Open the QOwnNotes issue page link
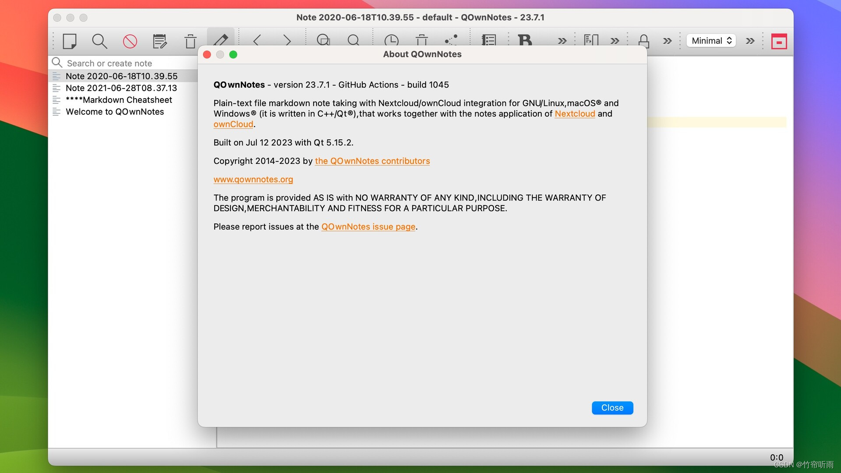841x473 pixels. point(368,227)
